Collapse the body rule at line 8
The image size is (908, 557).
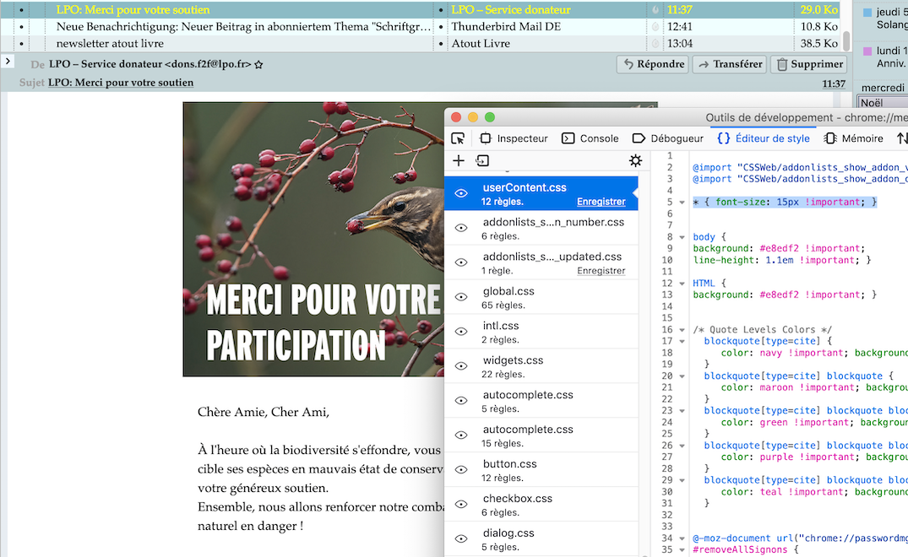682,237
